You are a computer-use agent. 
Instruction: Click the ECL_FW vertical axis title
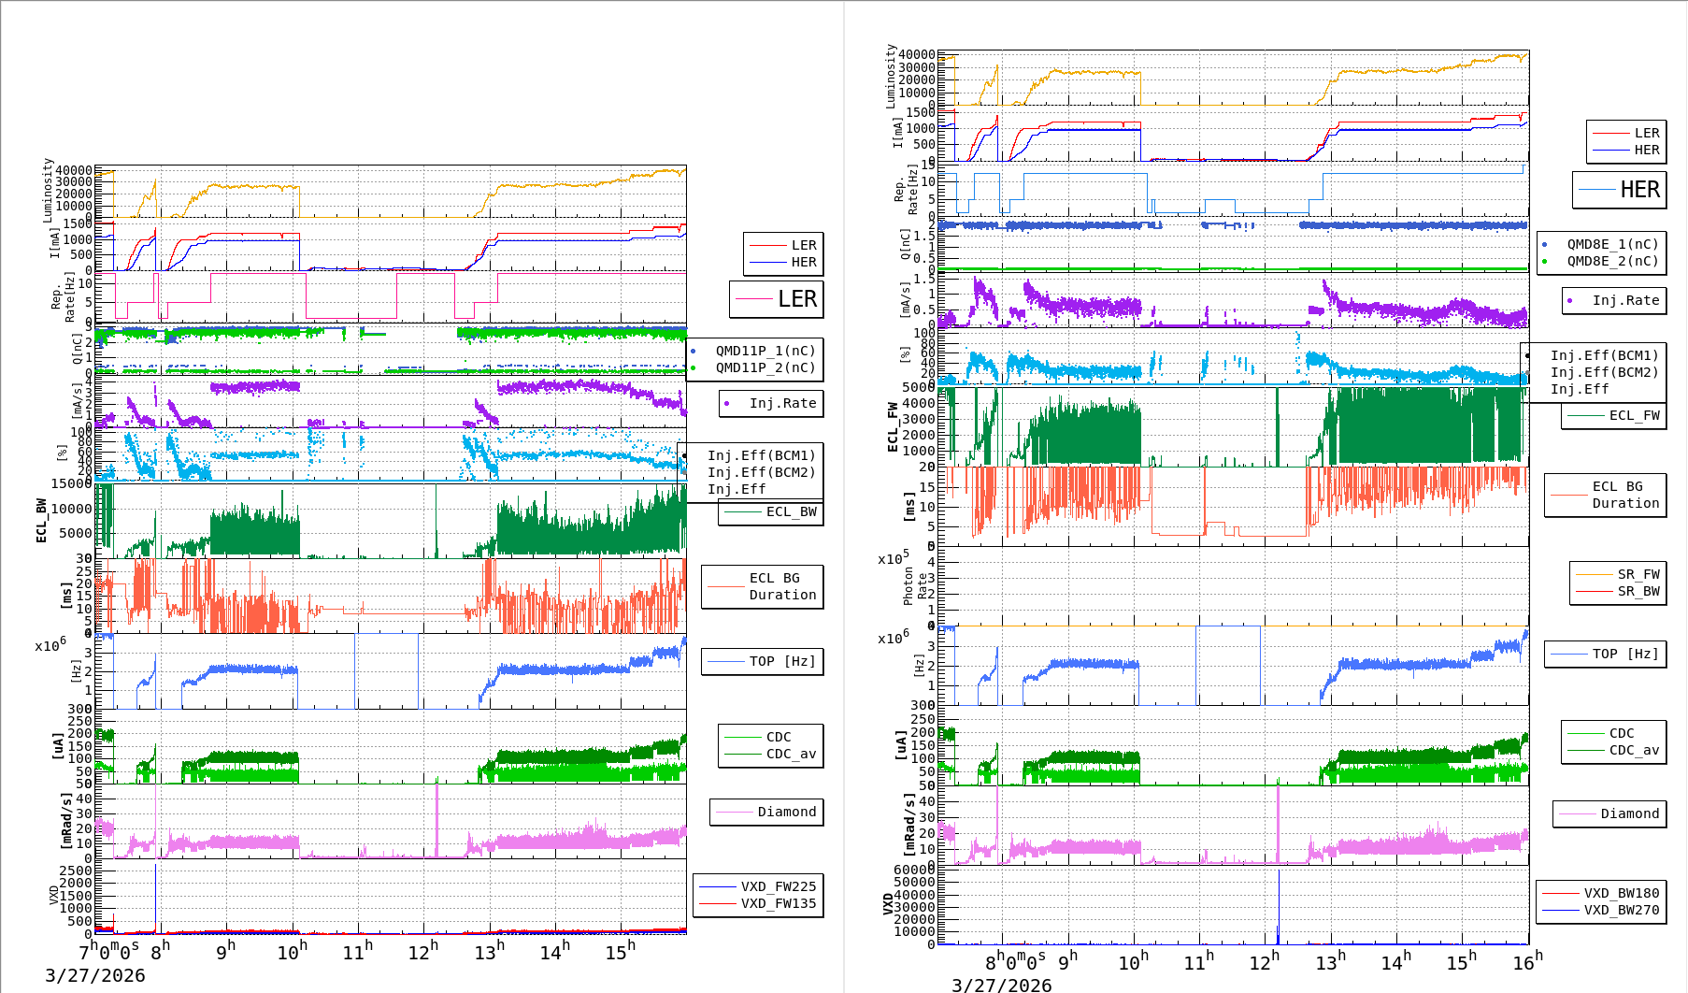click(892, 427)
